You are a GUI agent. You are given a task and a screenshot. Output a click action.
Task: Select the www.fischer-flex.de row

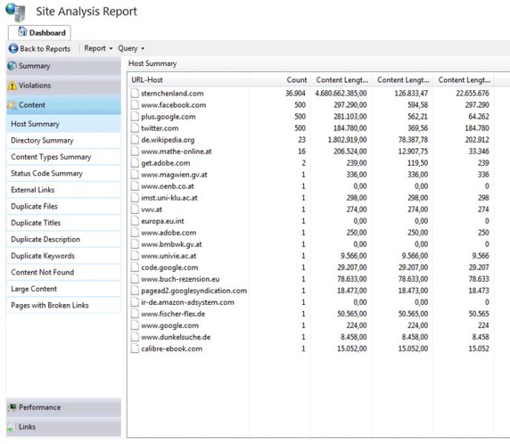311,314
